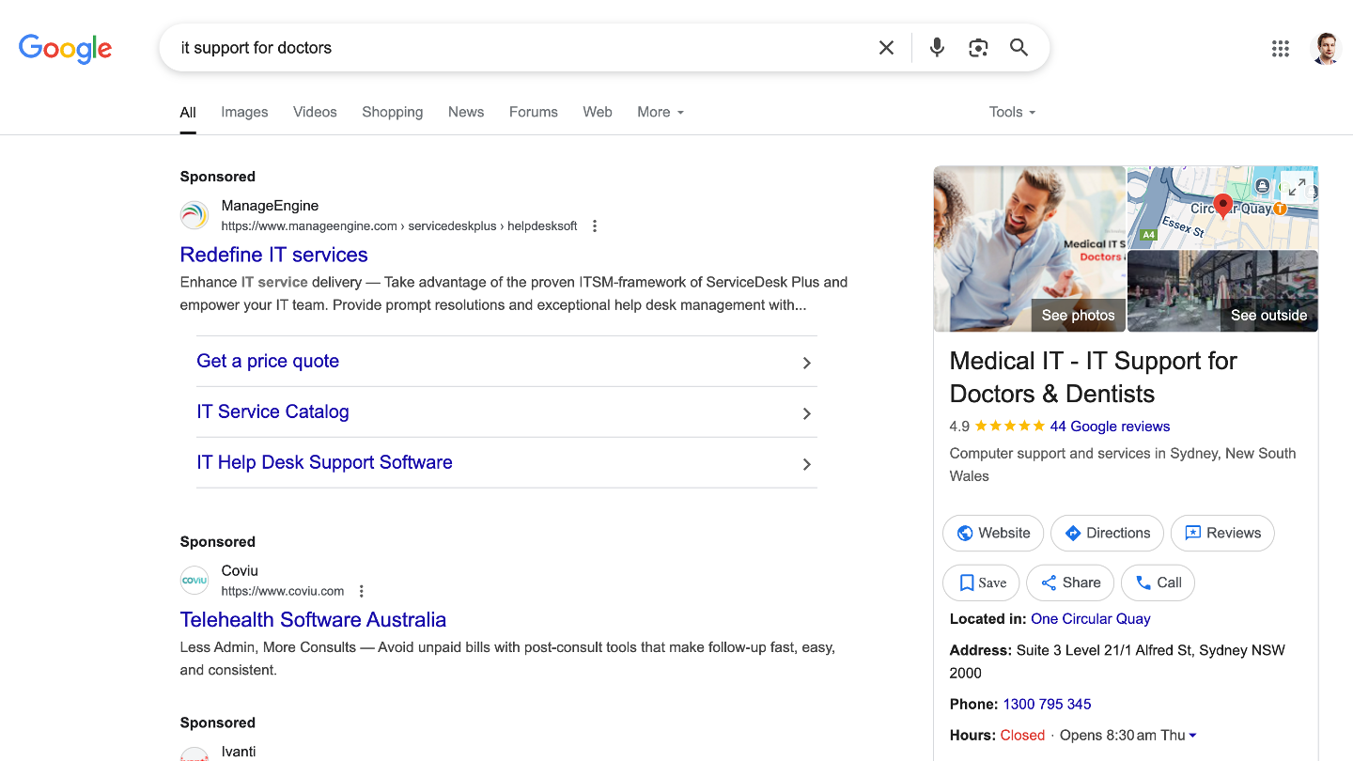Expand the map with fullscreen arrows icon

[1297, 188]
